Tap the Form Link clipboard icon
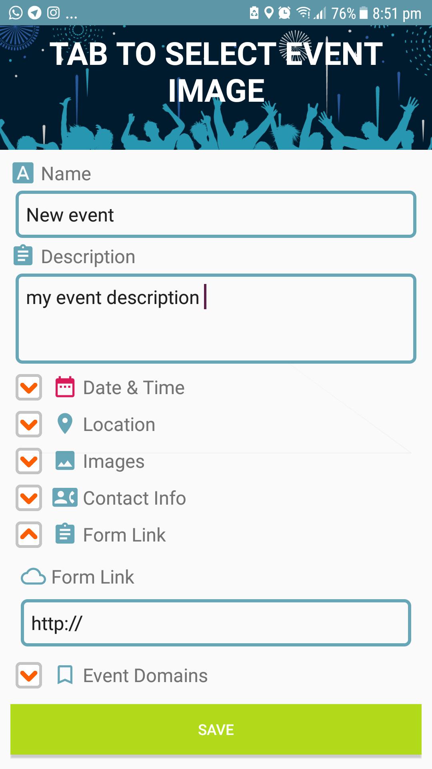 coord(65,534)
